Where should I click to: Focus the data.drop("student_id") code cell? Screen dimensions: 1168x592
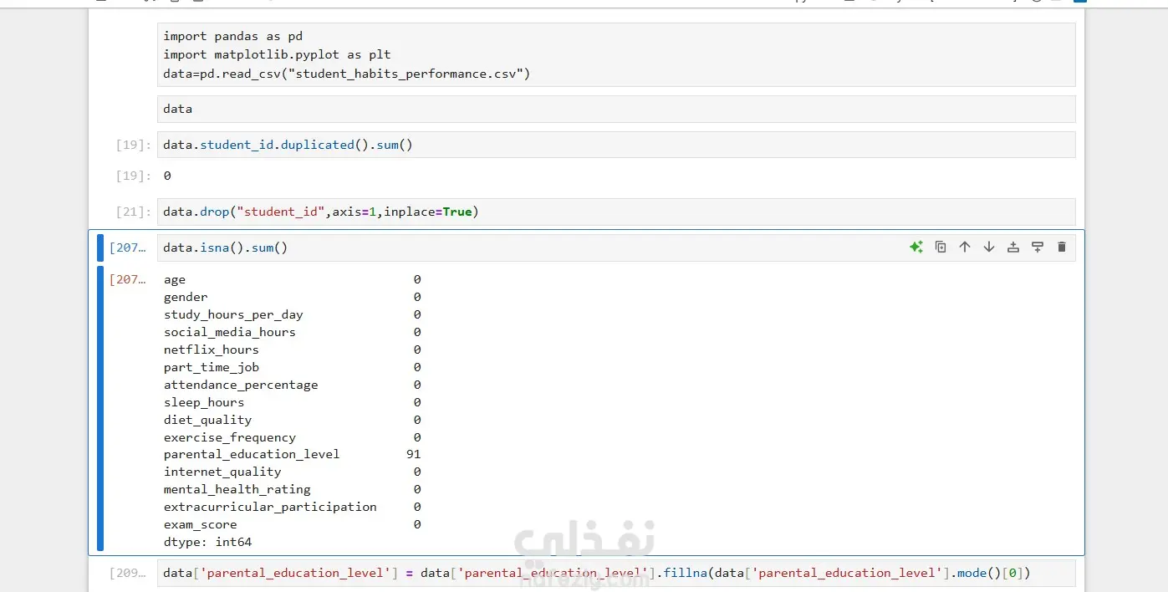(x=616, y=212)
